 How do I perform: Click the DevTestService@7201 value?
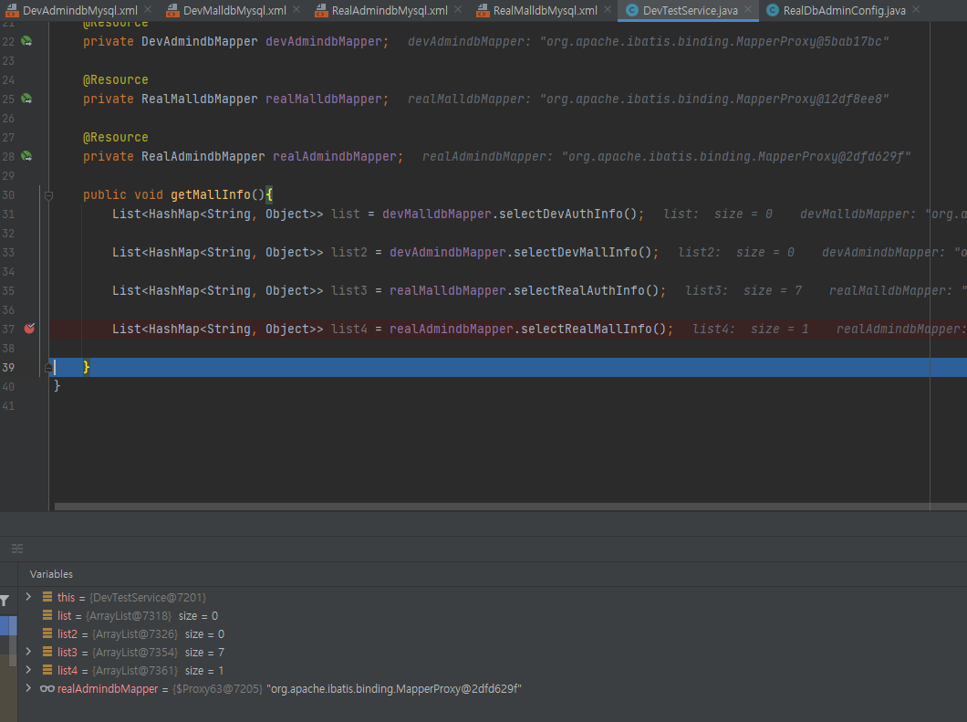[148, 597]
